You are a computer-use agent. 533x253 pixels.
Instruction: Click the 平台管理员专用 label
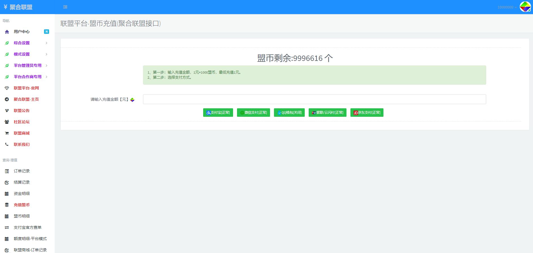click(28, 65)
